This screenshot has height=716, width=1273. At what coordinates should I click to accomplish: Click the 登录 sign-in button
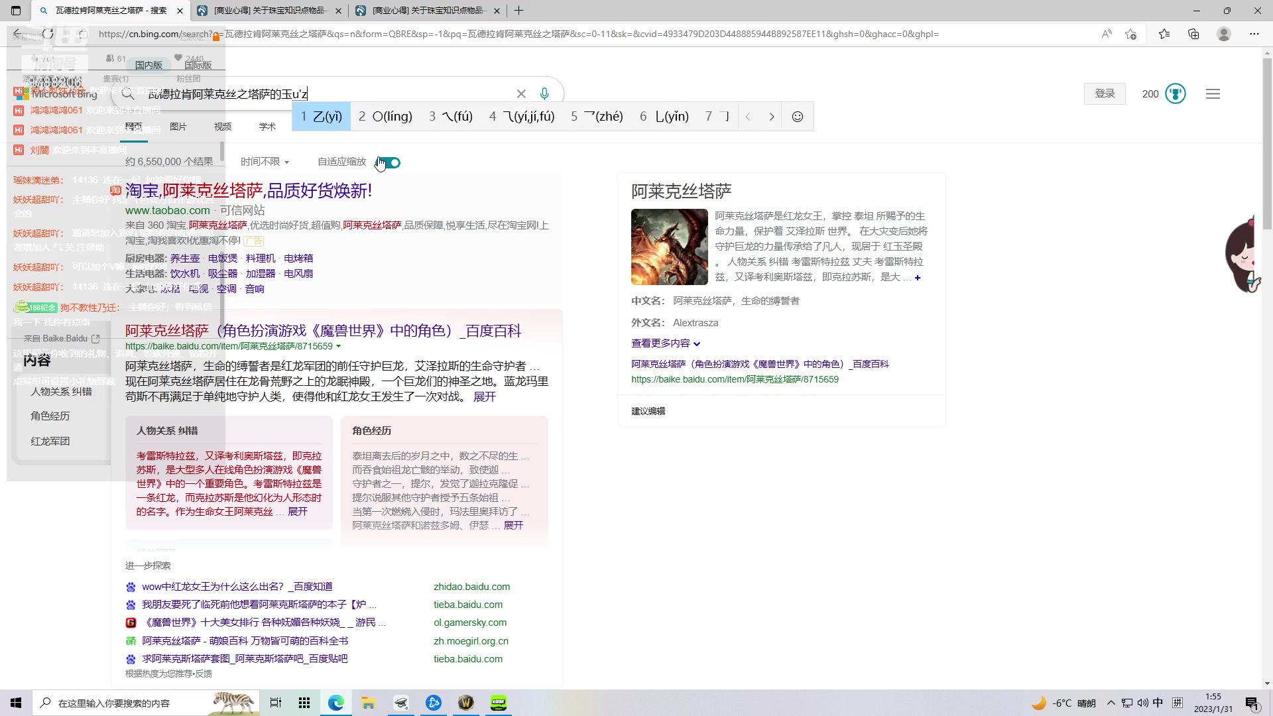(x=1105, y=93)
